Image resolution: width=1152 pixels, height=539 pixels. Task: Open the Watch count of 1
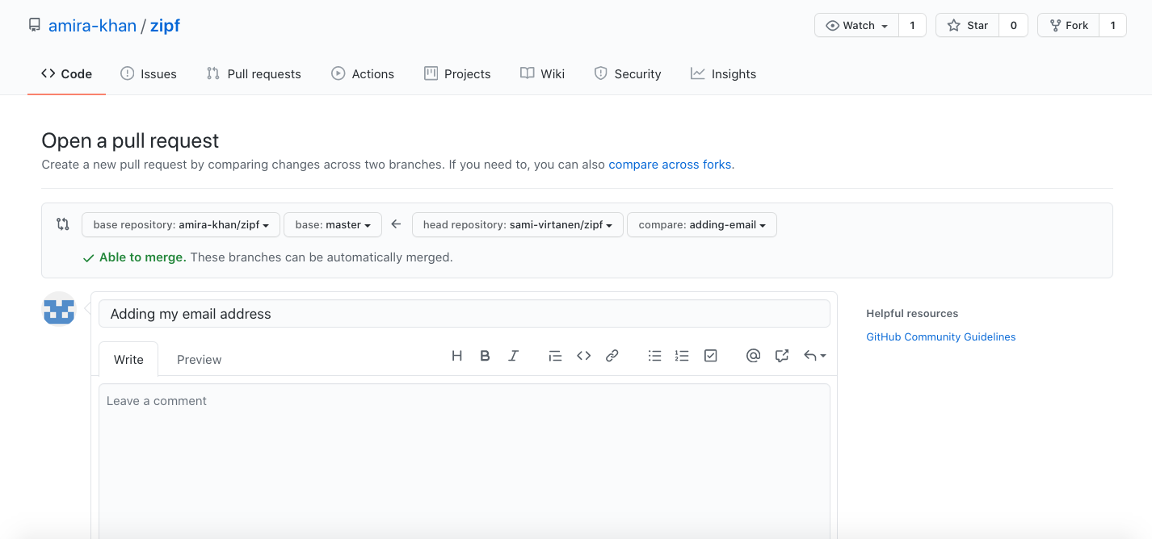tap(912, 25)
